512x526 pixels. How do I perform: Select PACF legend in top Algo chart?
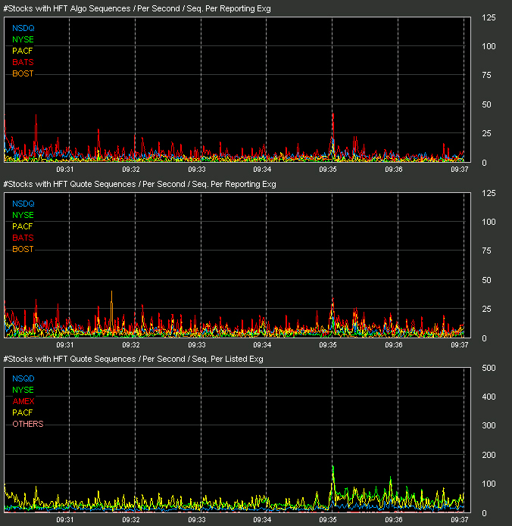23,51
